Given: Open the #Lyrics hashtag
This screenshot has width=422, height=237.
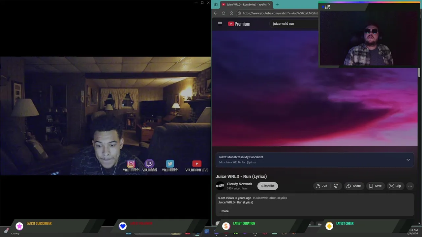Looking at the screenshot, I should coord(282,198).
